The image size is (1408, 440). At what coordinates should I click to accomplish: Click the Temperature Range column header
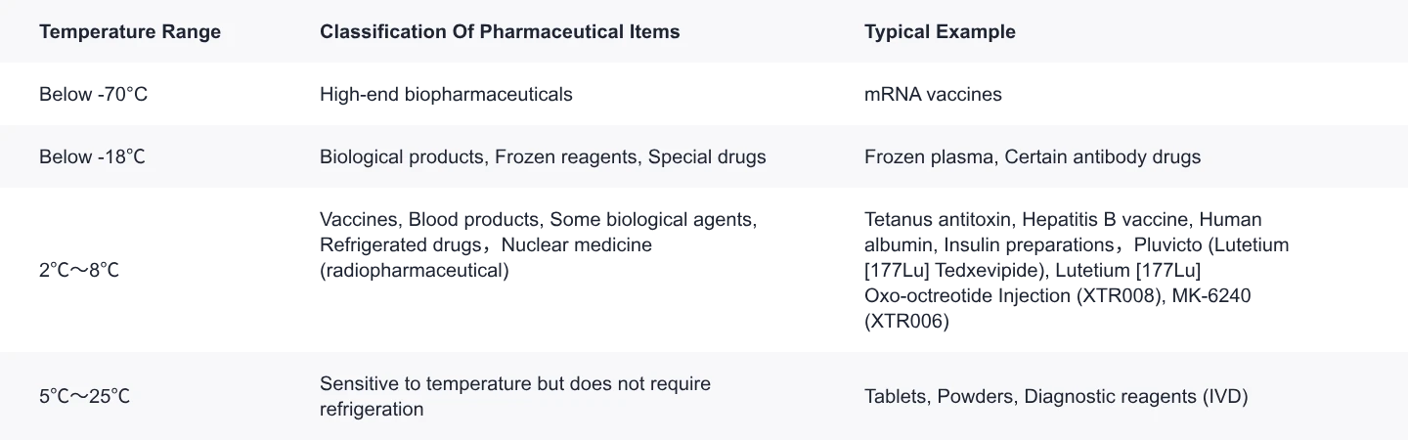pyautogui.click(x=130, y=32)
